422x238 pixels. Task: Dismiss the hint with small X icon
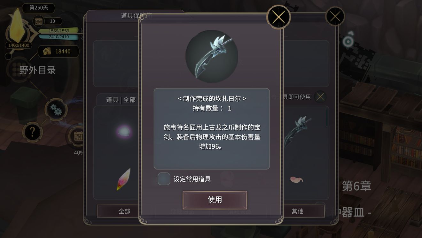pos(320,96)
